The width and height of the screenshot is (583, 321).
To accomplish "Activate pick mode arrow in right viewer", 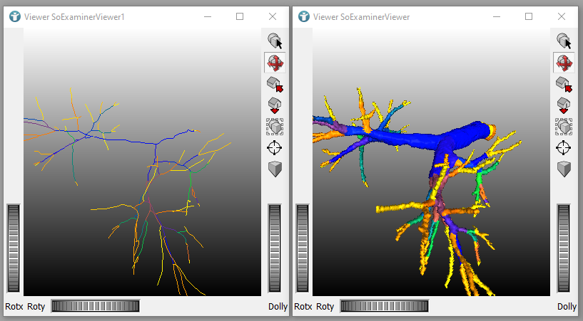I will point(564,41).
